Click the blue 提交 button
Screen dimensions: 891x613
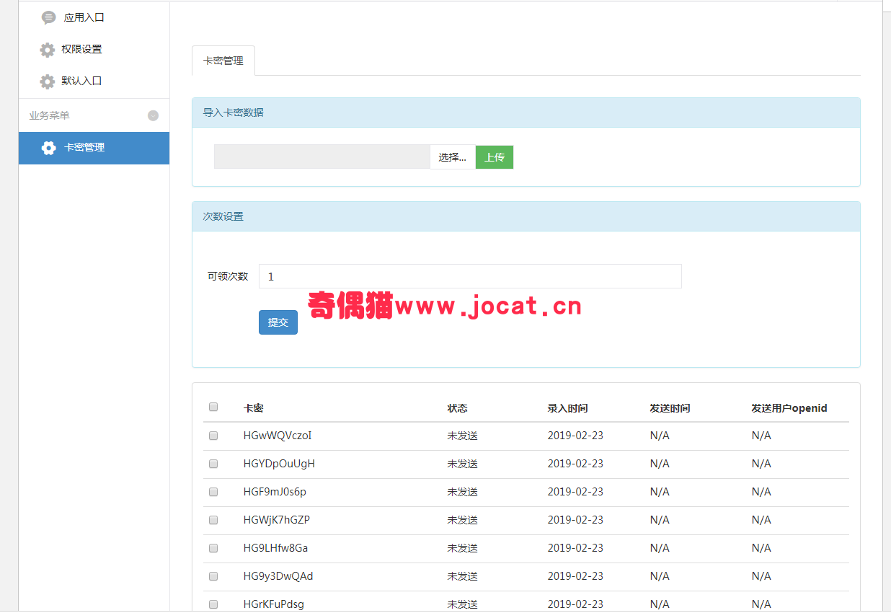pyautogui.click(x=278, y=322)
